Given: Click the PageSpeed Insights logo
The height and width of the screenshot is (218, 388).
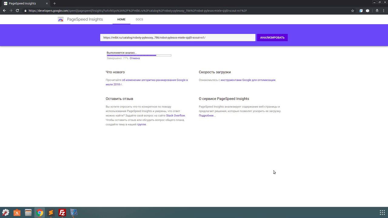Looking at the screenshot, I should (x=61, y=19).
